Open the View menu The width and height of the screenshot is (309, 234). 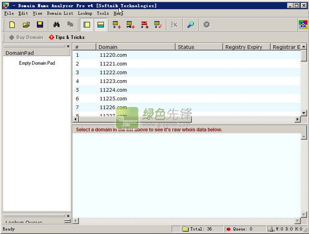(37, 14)
